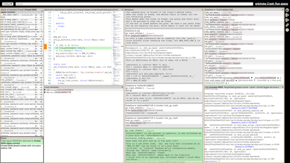290x163 pixels.
Task: Click the mrb_gc_mark function name at line 786
Action: (59, 40)
